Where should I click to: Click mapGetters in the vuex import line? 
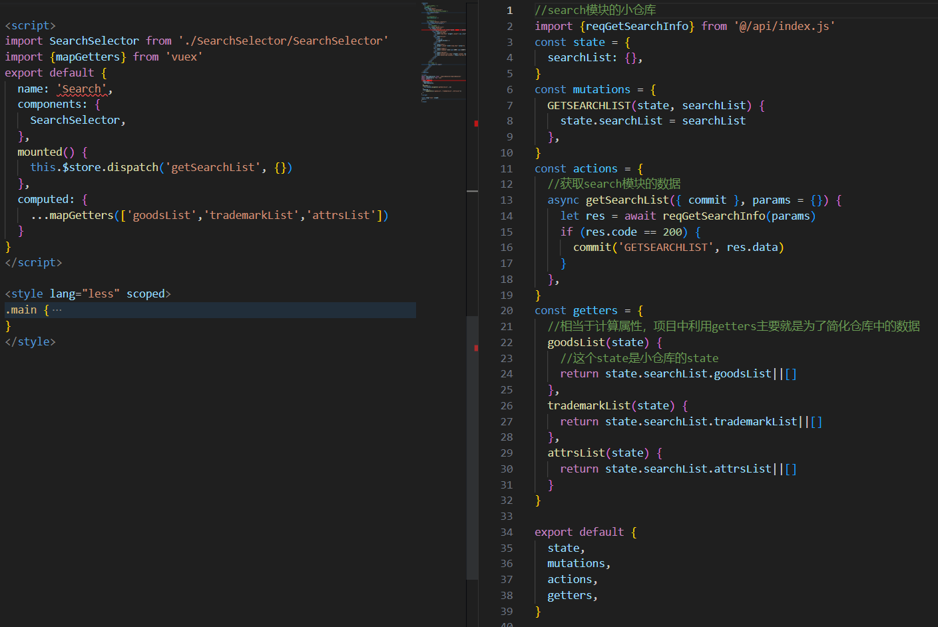(88, 57)
